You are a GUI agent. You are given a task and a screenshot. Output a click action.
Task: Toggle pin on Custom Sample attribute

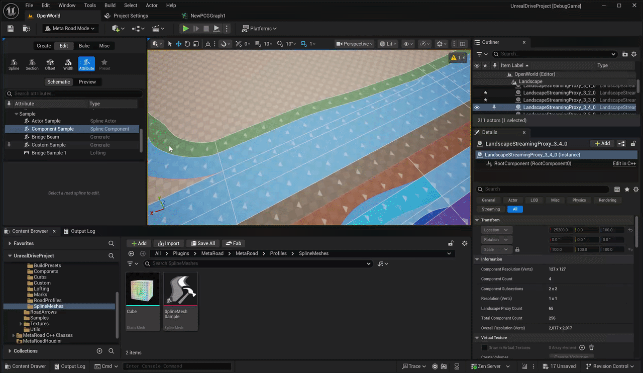9,145
